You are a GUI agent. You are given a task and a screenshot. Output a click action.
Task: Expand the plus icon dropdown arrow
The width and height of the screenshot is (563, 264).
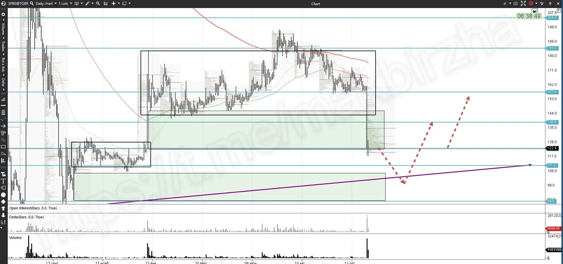119,4
